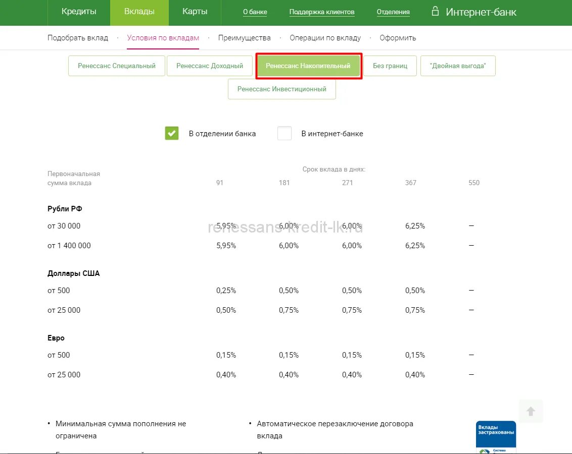Screen dimensions: 572x454
Task: Click the 271 days column header
Action: tap(347, 183)
